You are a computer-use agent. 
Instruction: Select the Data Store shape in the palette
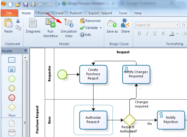point(12,133)
